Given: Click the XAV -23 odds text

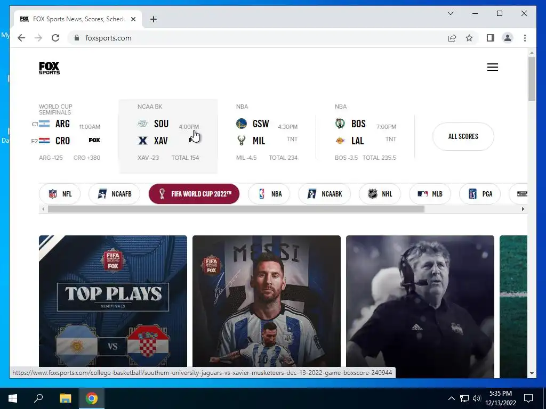Looking at the screenshot, I should (148, 158).
